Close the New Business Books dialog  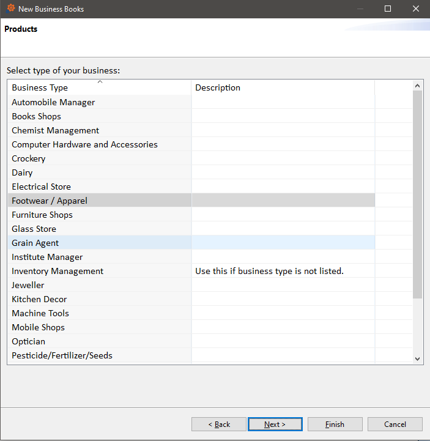coord(416,9)
